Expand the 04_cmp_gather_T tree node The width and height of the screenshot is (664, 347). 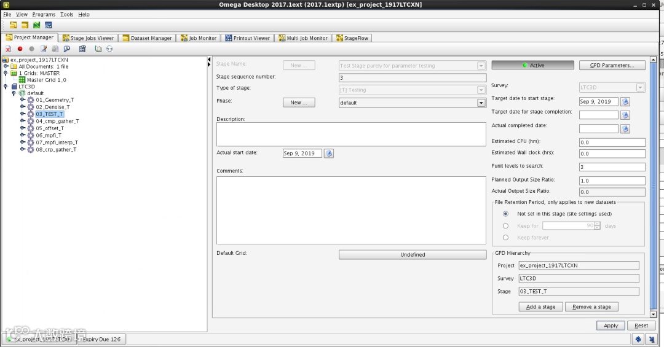(x=23, y=120)
